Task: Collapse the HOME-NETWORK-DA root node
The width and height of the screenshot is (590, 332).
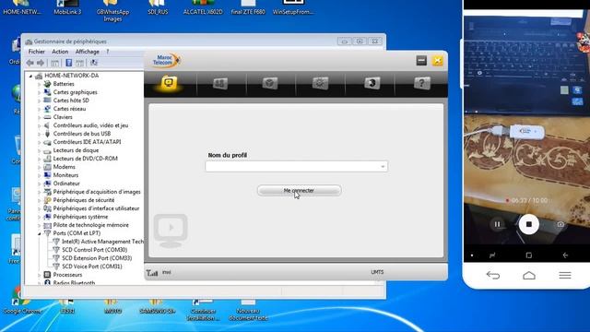Action: pyautogui.click(x=30, y=76)
